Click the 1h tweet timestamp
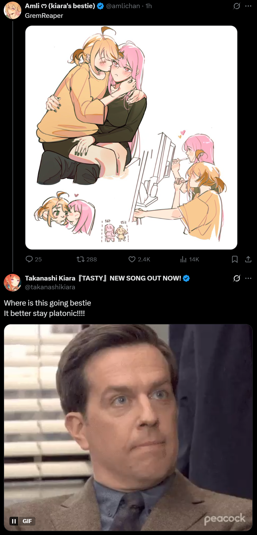Viewport: 257px width, 535px height. click(149, 6)
